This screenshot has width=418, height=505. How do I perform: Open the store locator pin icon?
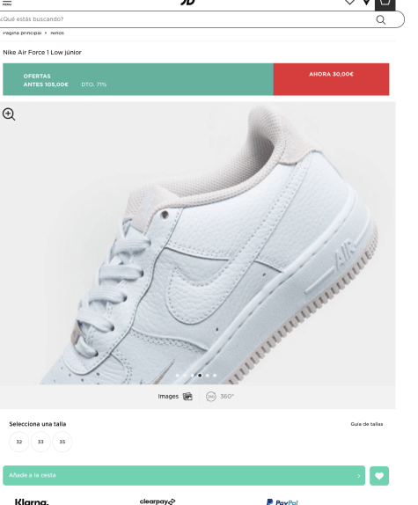366,3
